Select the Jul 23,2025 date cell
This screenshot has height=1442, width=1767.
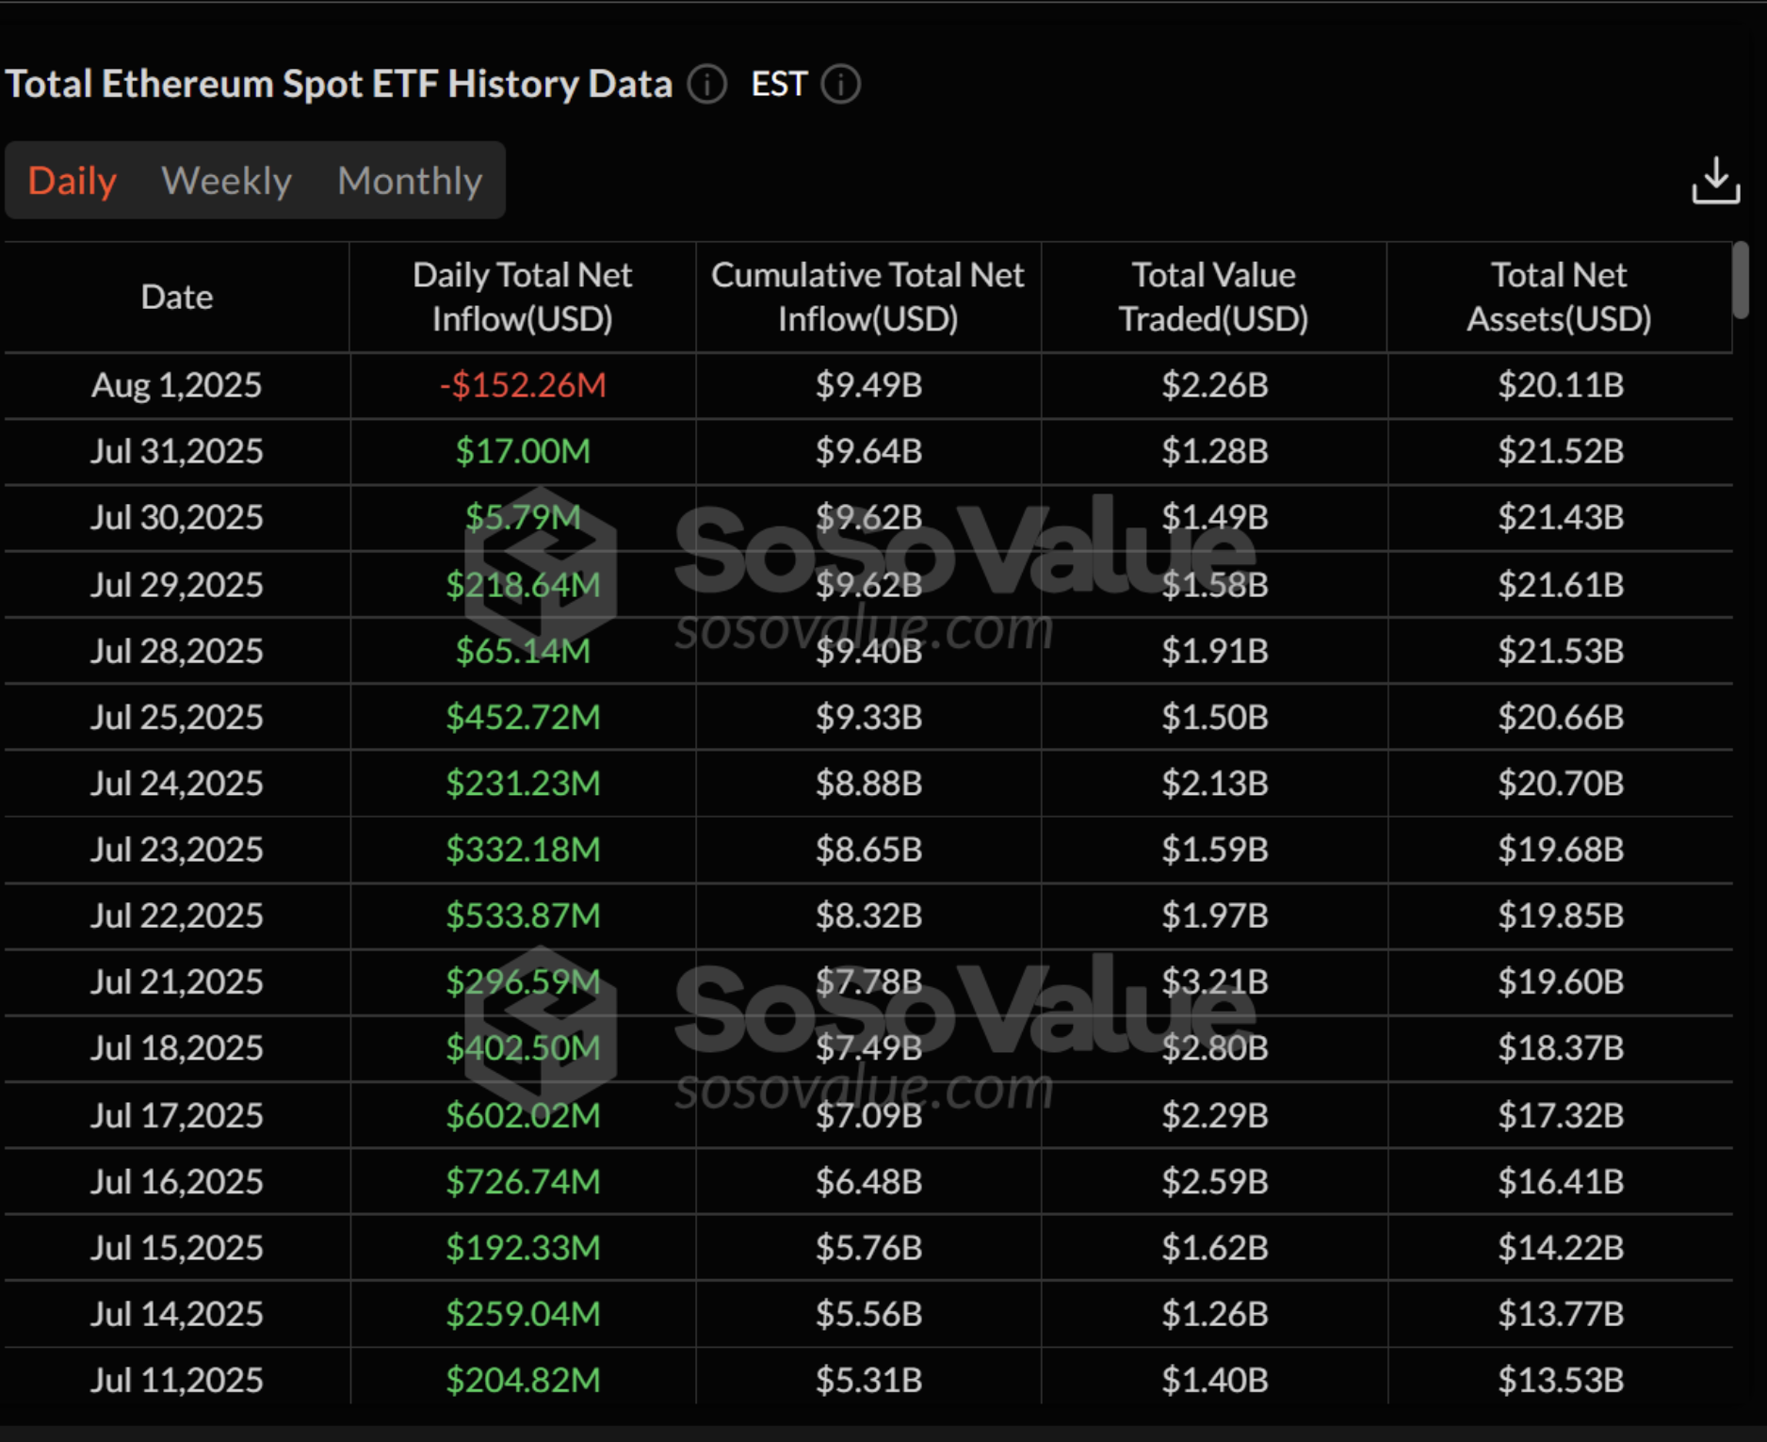click(x=177, y=849)
